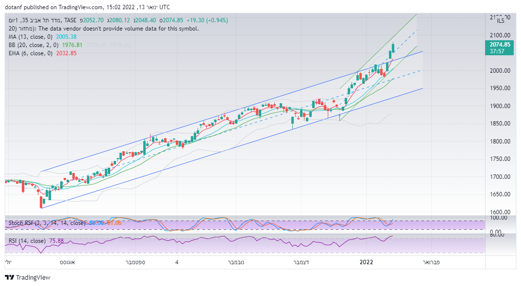
Task: Click the EMA value 2032.85
Action: (x=66, y=53)
